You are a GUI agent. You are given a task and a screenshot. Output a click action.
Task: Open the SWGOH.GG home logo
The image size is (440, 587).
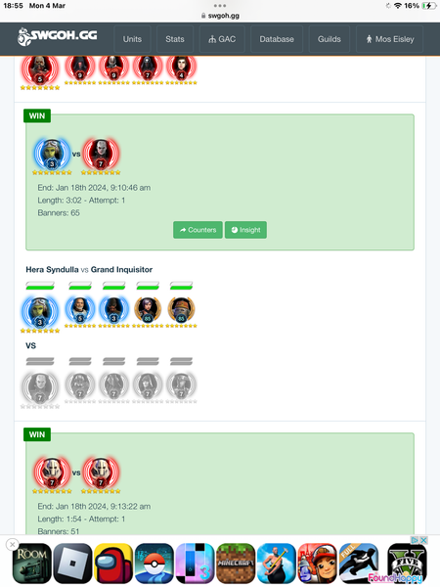(58, 36)
